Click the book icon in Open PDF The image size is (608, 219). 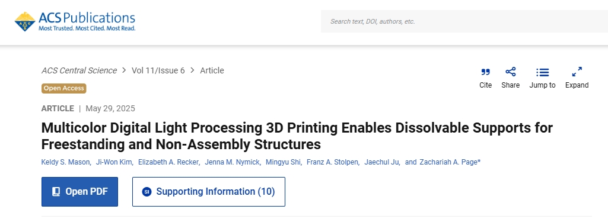(x=56, y=192)
